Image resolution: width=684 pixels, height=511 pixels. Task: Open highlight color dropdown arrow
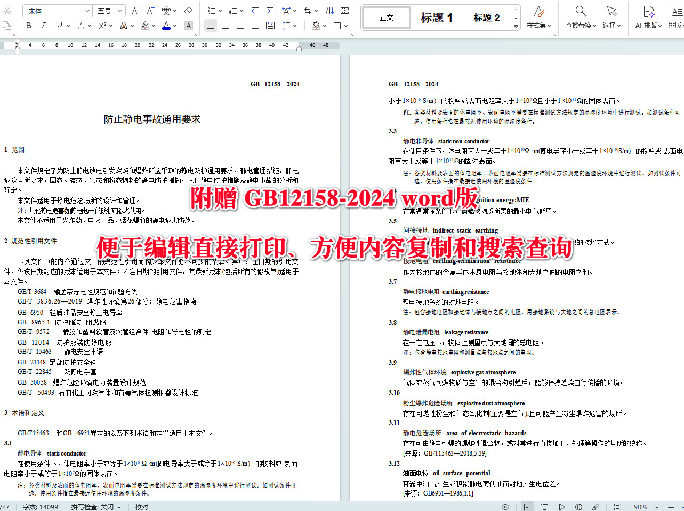click(x=153, y=26)
